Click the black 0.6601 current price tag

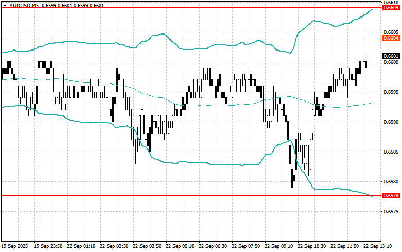tap(391, 56)
